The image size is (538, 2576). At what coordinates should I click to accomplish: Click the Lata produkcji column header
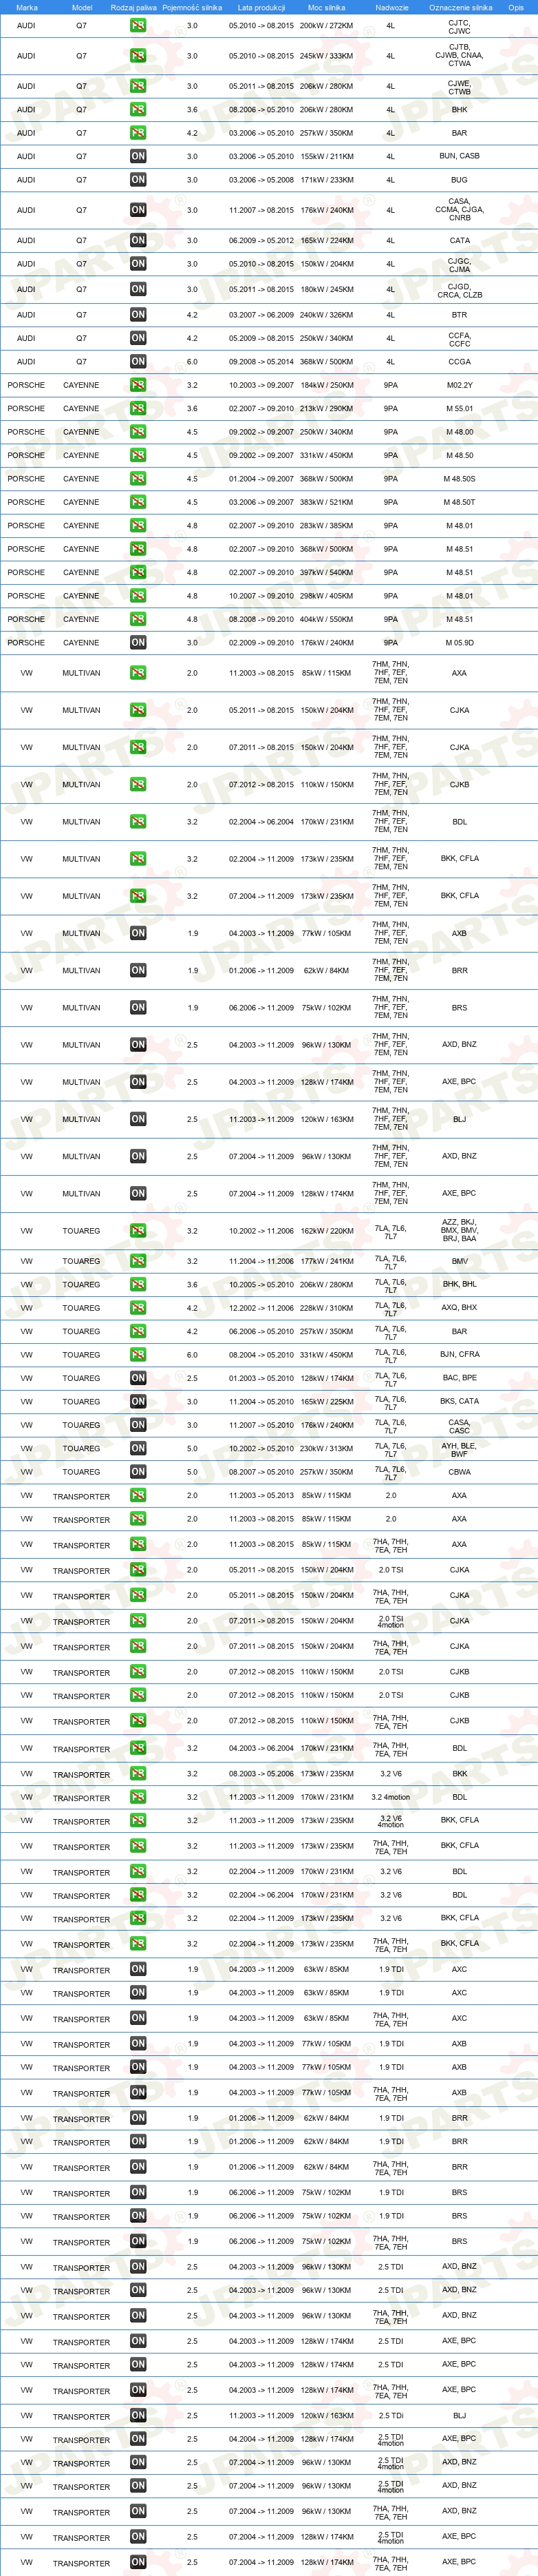tap(261, 7)
